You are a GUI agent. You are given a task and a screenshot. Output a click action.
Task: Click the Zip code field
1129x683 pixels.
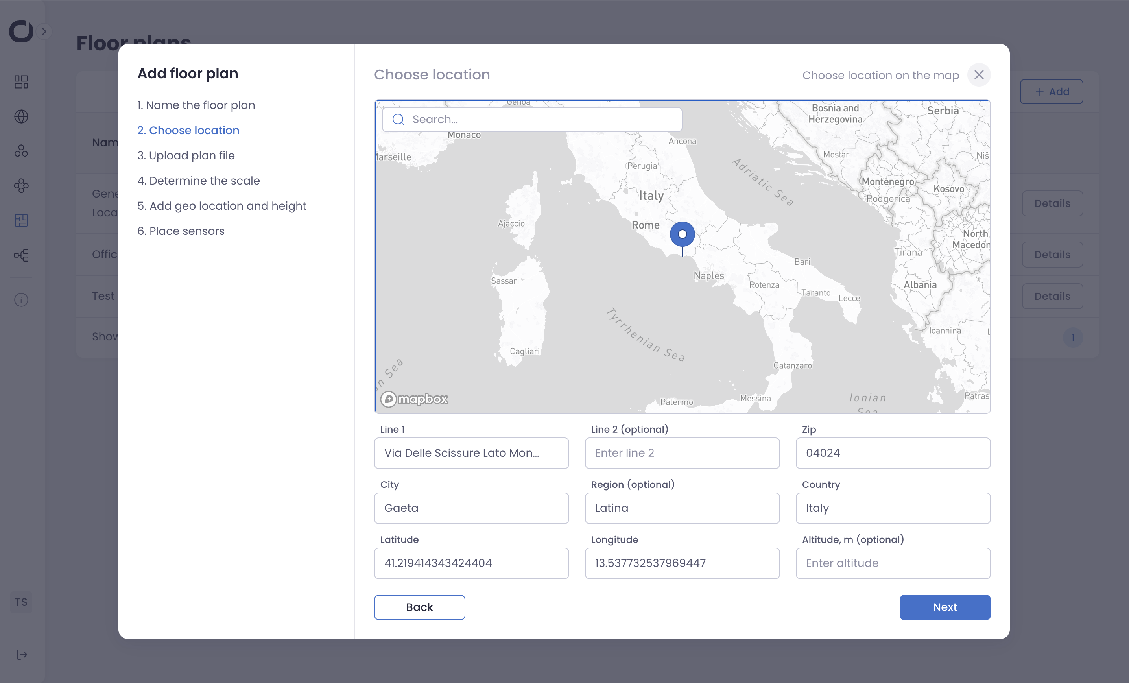point(893,453)
